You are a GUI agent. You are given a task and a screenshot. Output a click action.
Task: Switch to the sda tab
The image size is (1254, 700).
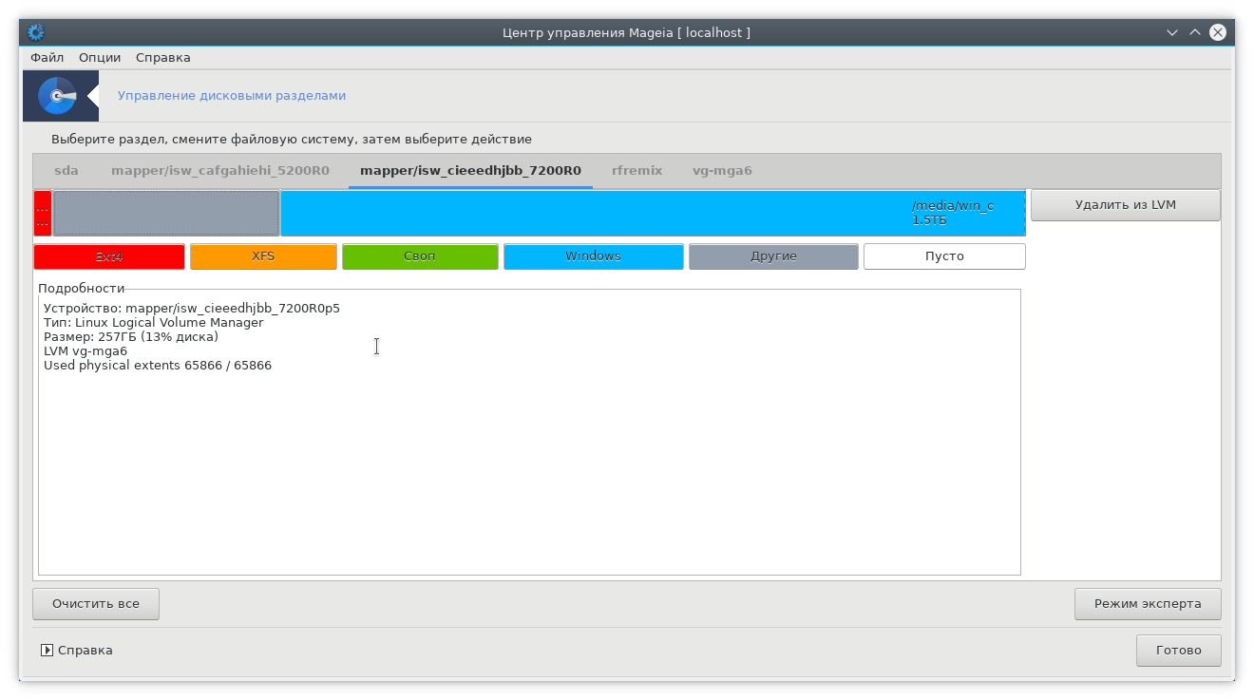point(66,171)
